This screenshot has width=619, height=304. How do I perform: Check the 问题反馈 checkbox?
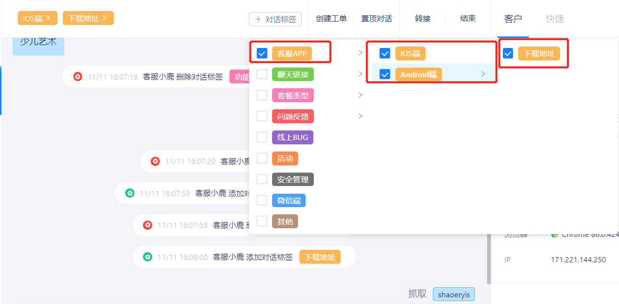[262, 116]
